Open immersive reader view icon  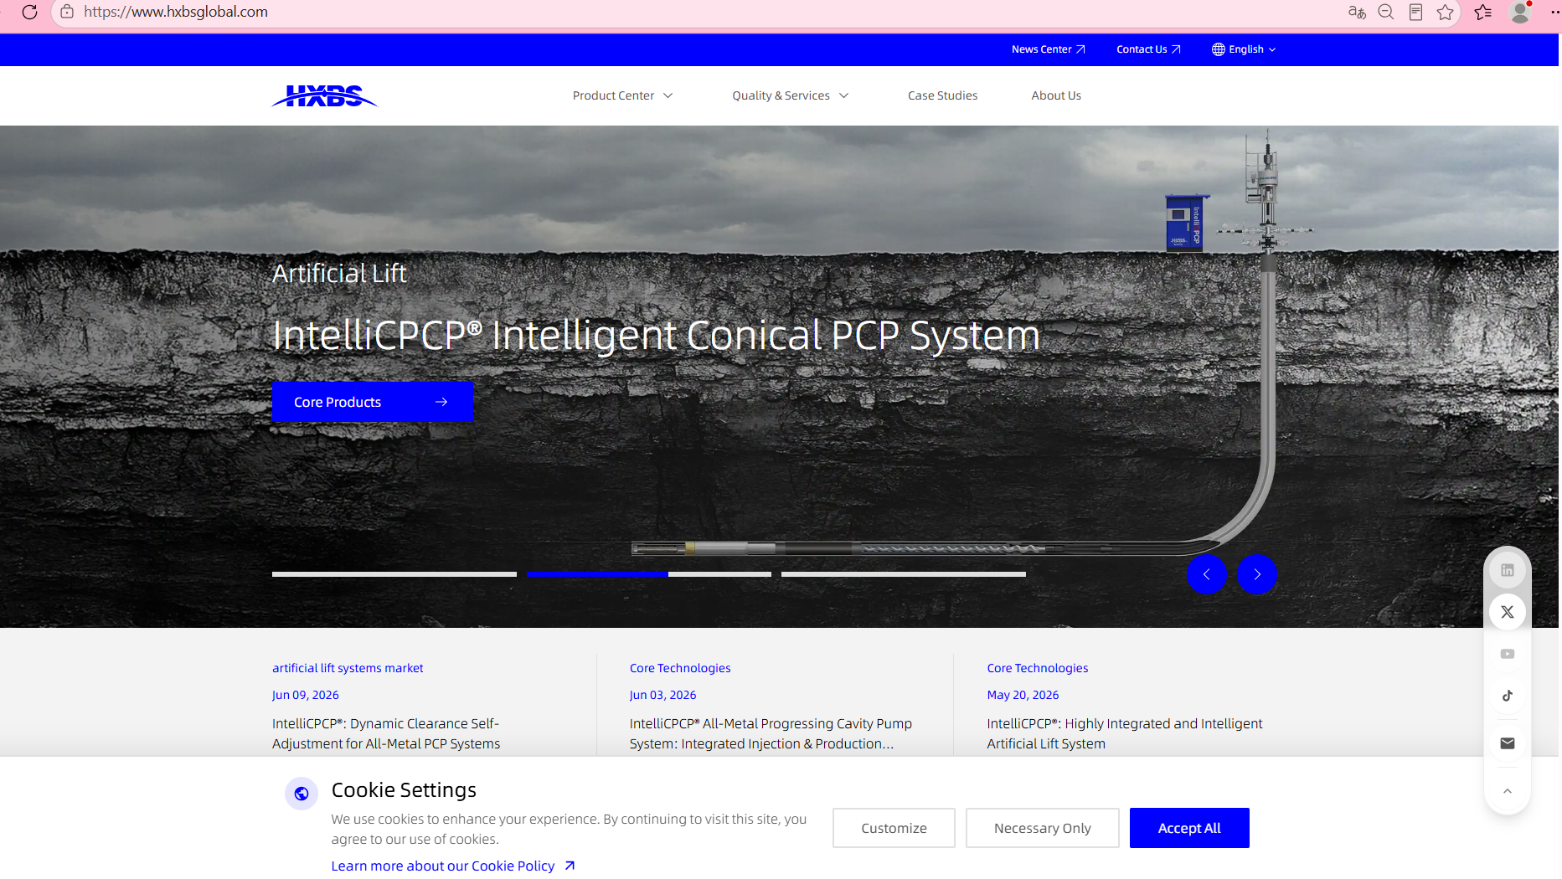pos(1415,12)
